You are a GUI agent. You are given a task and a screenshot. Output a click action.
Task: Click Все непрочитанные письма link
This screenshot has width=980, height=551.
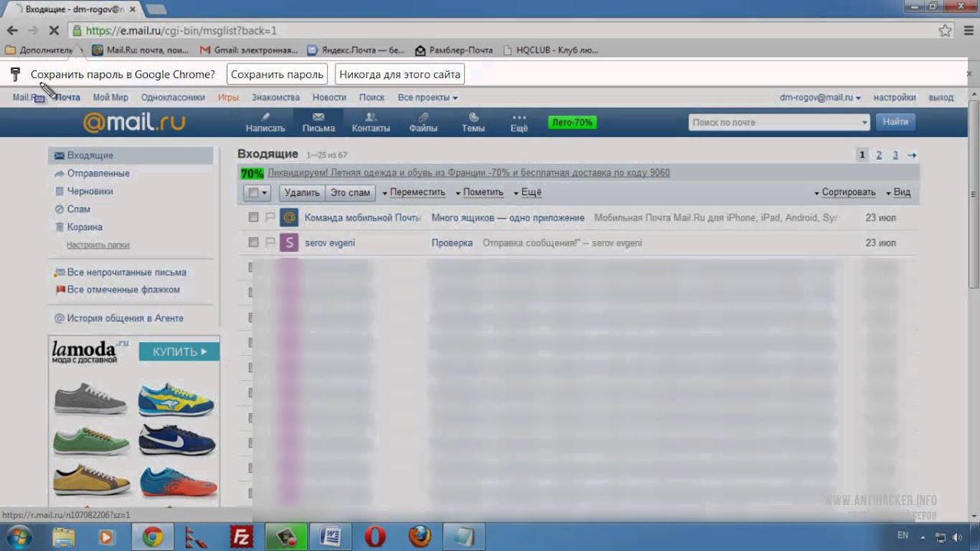point(126,272)
